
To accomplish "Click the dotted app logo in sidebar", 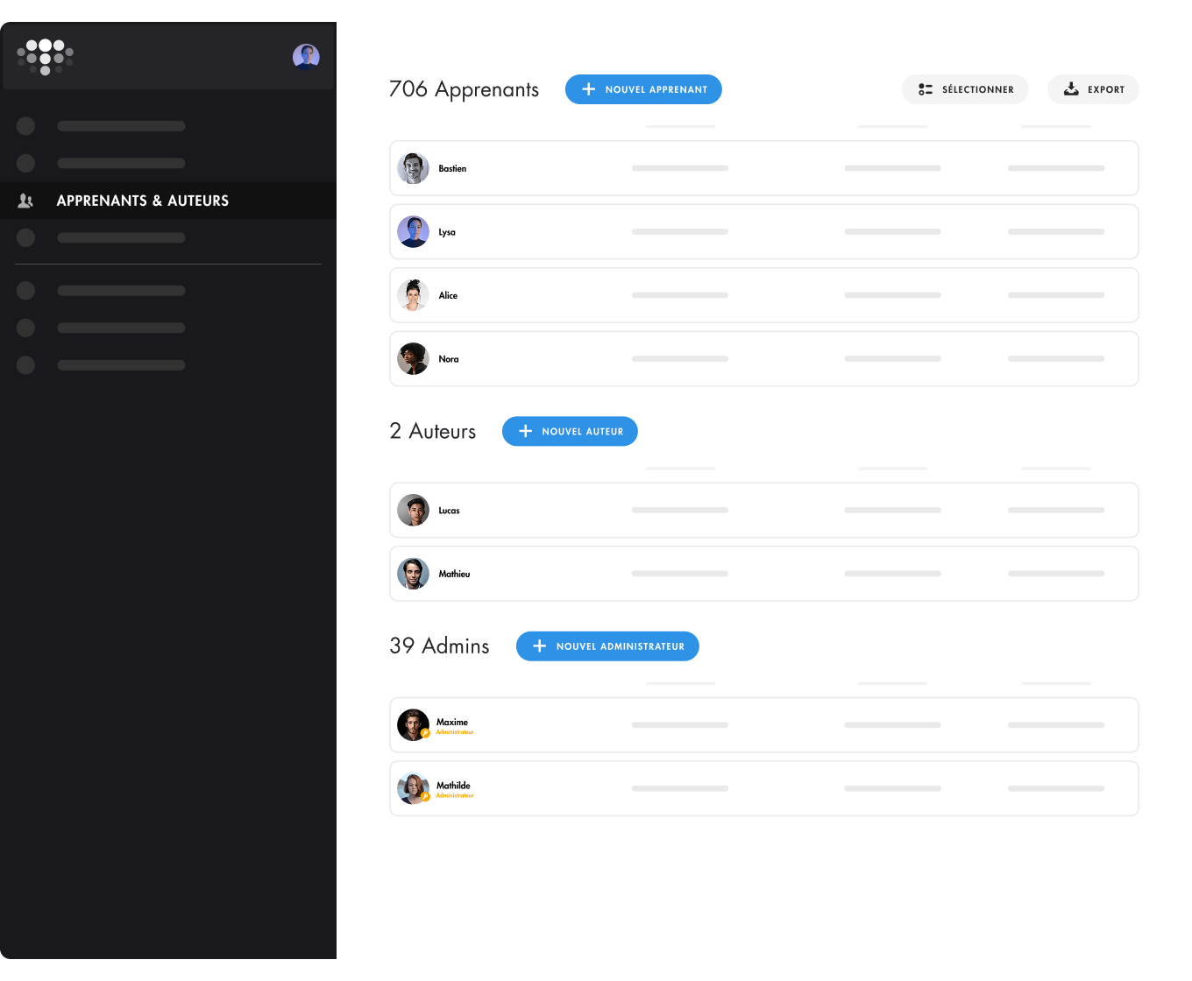I will [45, 57].
